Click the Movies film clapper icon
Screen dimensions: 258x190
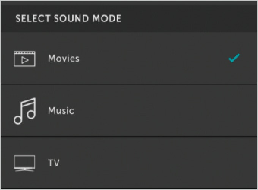click(25, 59)
